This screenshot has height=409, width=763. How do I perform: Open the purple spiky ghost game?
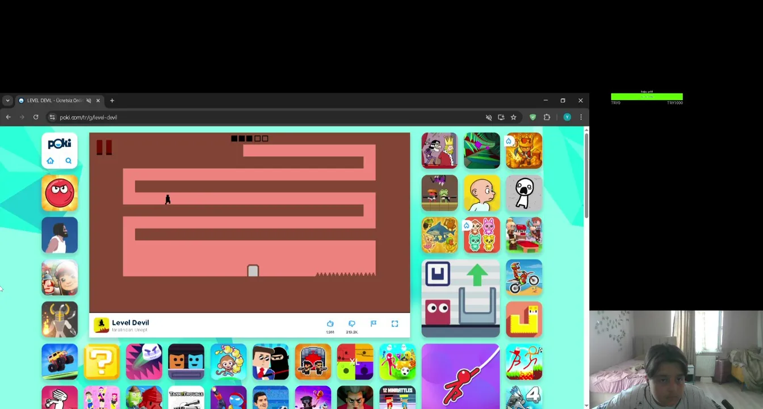144,361
